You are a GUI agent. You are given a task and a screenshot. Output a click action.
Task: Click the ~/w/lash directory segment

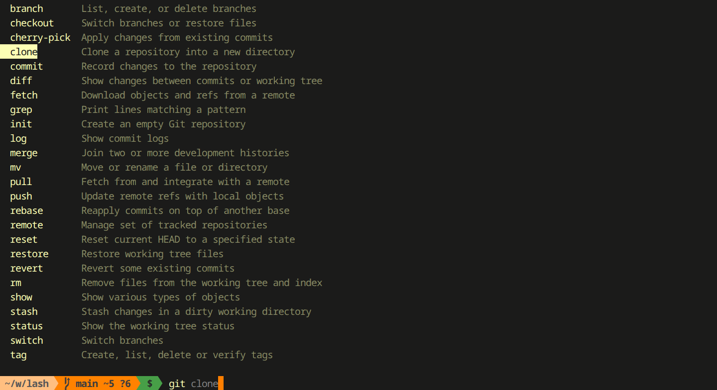(26, 383)
